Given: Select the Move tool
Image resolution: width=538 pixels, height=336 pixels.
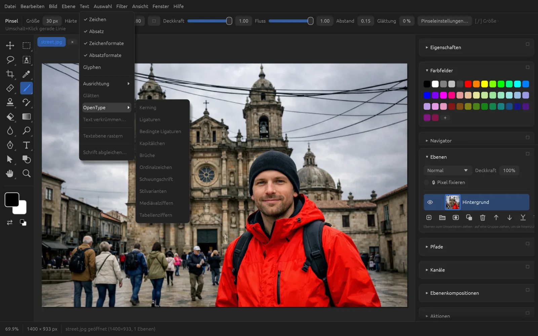Looking at the screenshot, I should (10, 45).
